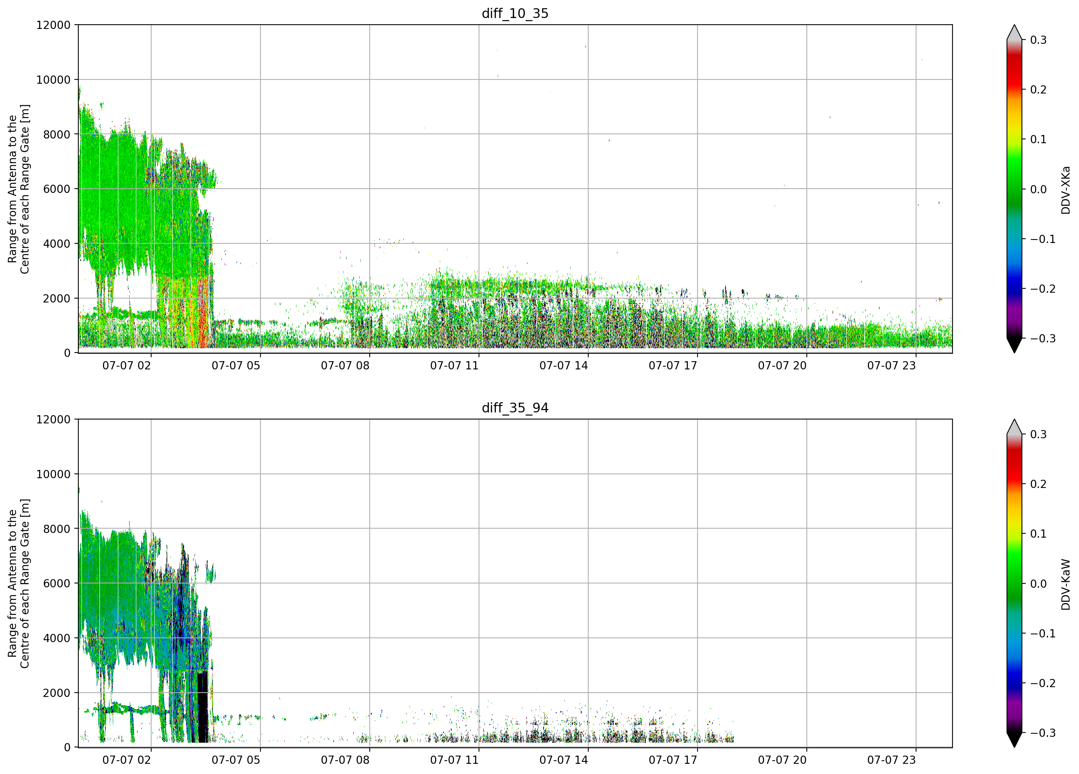Click −0.3 tick on DDV-XKa colorbar

click(1043, 338)
